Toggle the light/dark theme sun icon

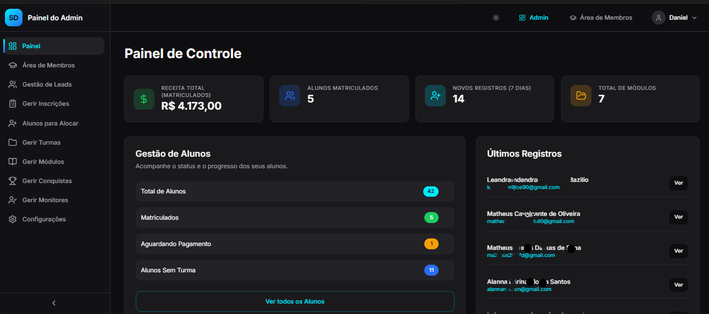click(496, 18)
